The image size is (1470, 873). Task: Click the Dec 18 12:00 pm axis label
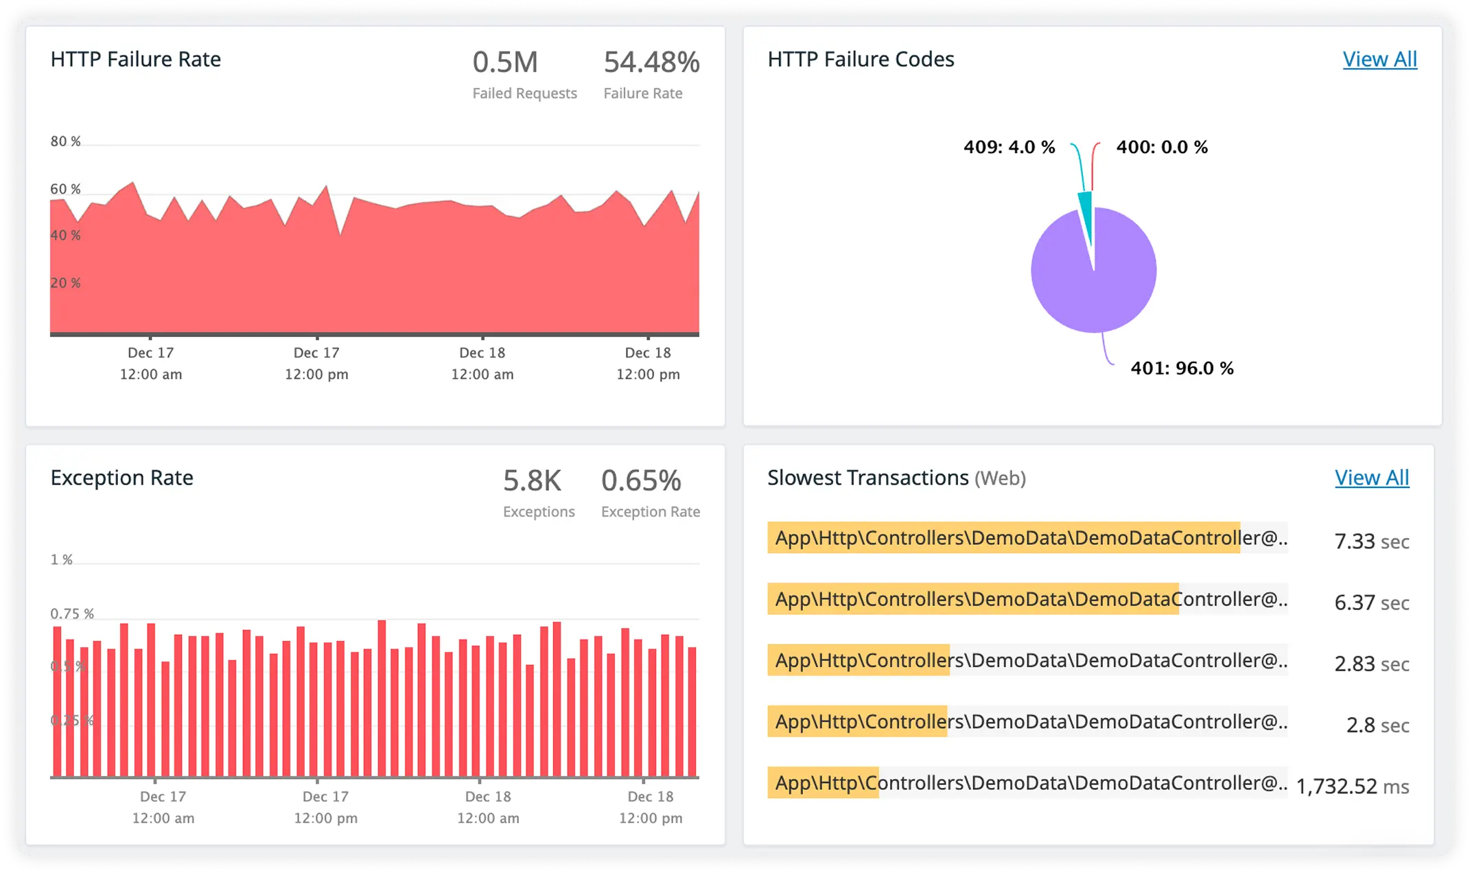pos(648,364)
